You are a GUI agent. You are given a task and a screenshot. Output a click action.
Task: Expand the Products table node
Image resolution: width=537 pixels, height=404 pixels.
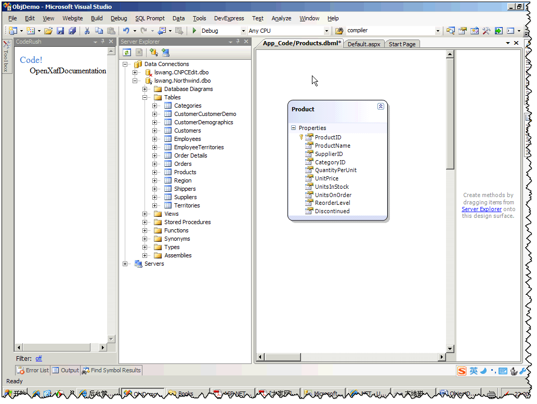point(155,172)
